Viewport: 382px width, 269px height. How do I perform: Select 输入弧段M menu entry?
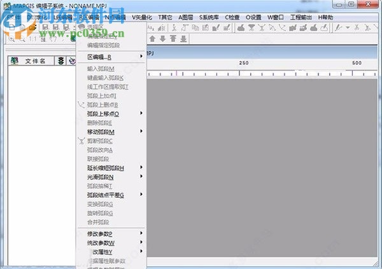click(x=101, y=69)
